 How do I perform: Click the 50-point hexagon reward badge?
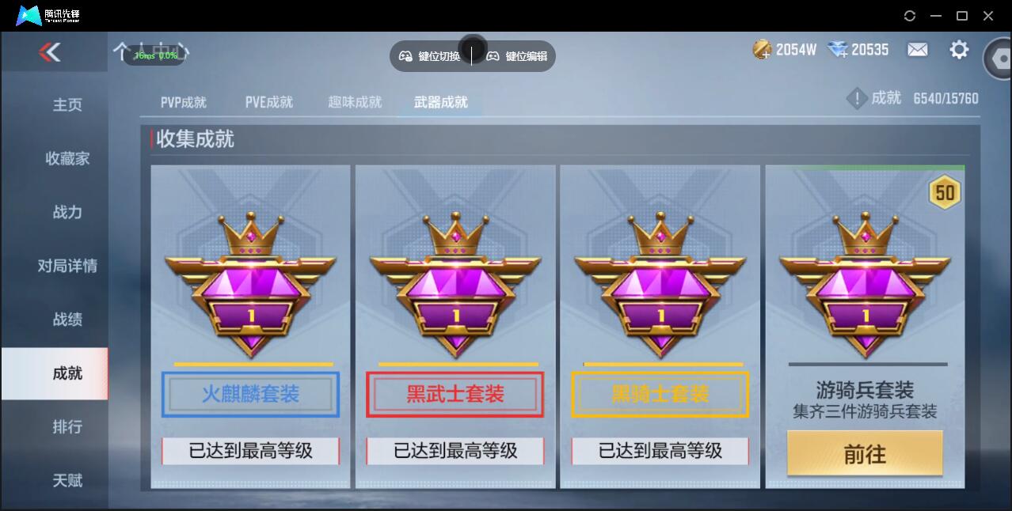944,192
